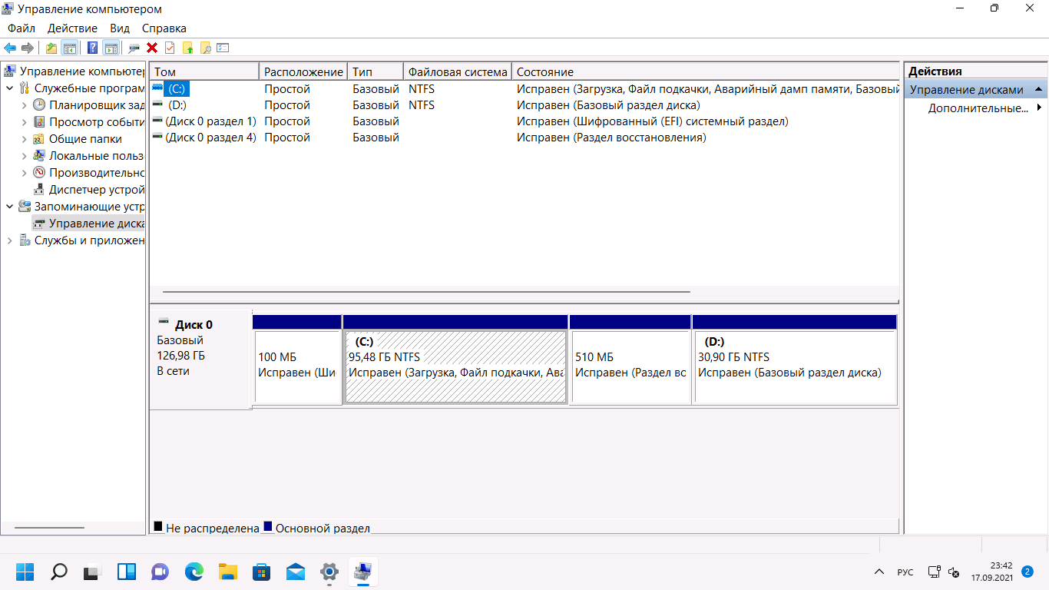Click the Дополнительные действия action link

pyautogui.click(x=978, y=108)
